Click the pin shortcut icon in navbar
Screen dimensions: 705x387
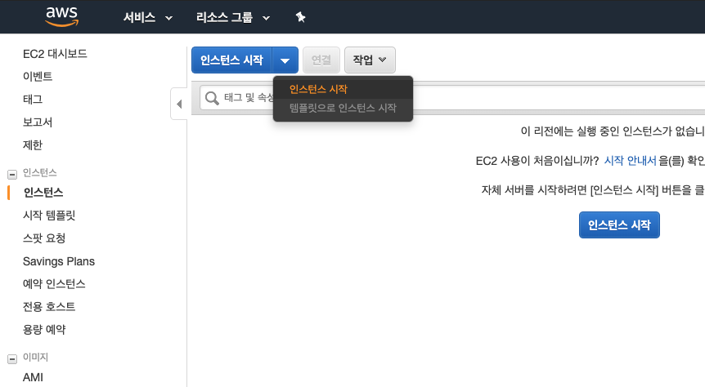coord(300,17)
